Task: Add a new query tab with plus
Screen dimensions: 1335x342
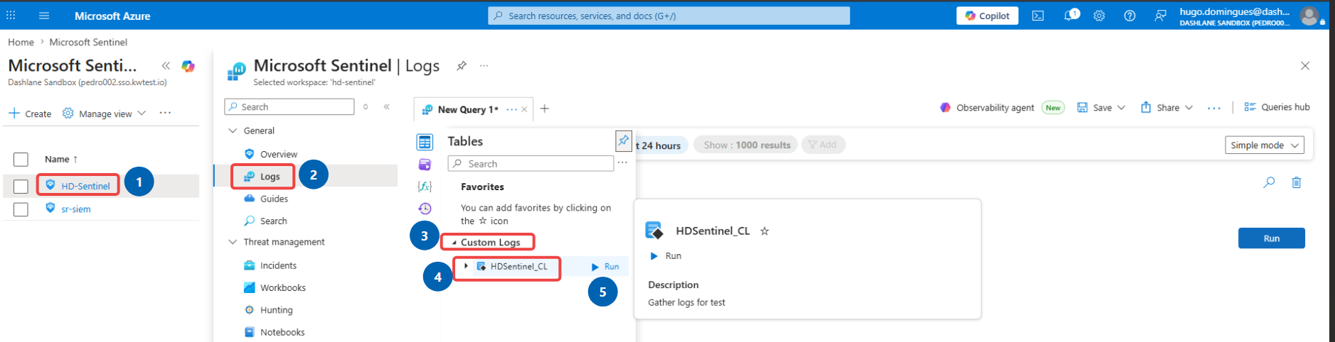Action: point(544,109)
